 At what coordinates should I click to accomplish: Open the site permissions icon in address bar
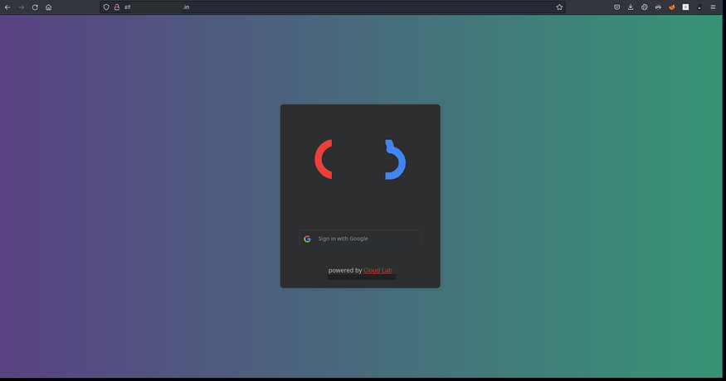[x=128, y=7]
